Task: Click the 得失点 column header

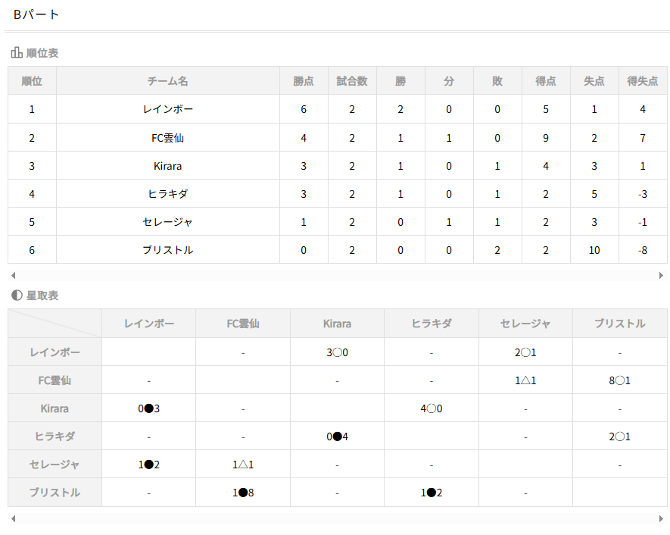Action: tap(643, 81)
